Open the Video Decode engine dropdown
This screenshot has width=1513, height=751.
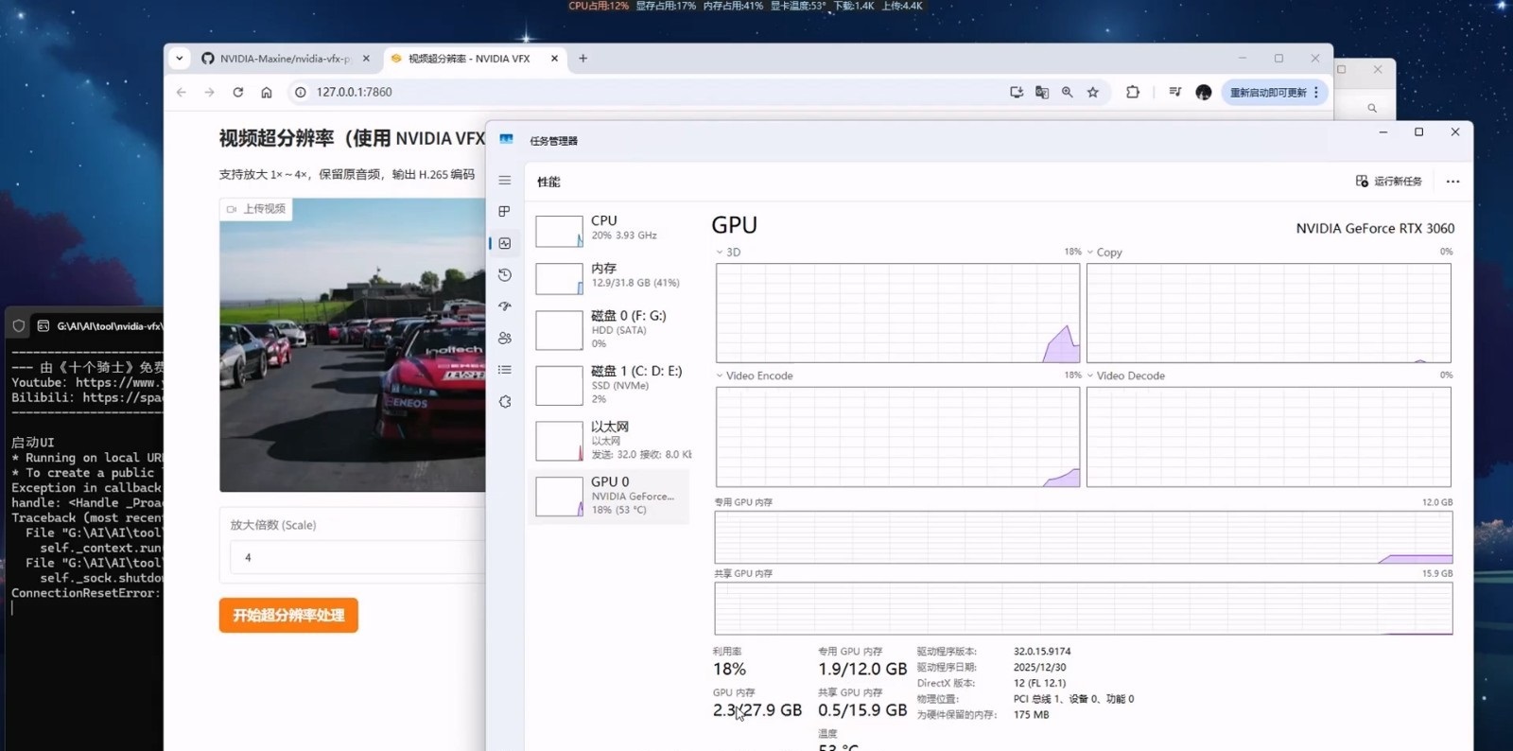1090,376
